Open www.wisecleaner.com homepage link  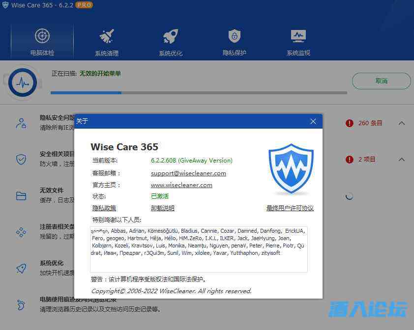point(181,185)
